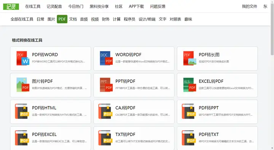Open the CAJ转PDF title link
This screenshot has width=274, height=150.
[125, 108]
